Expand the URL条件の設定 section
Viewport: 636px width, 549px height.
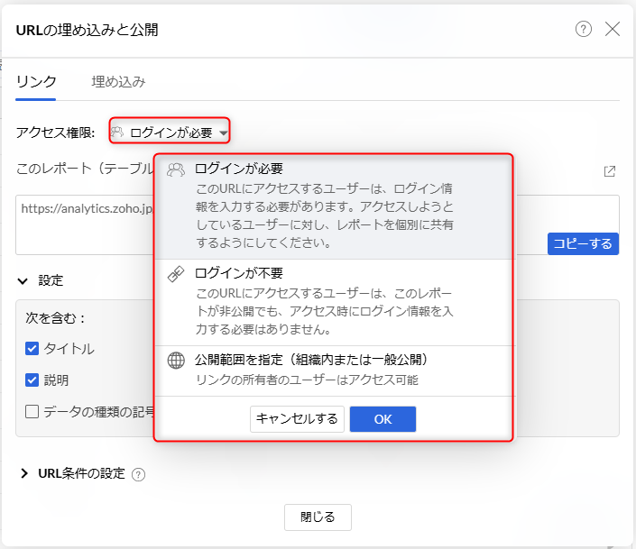click(24, 473)
